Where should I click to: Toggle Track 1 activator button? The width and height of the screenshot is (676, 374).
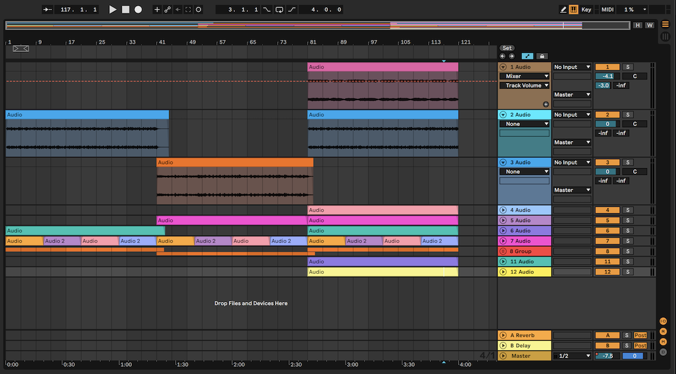(607, 67)
